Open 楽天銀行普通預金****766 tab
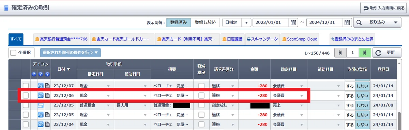 pos(61,39)
